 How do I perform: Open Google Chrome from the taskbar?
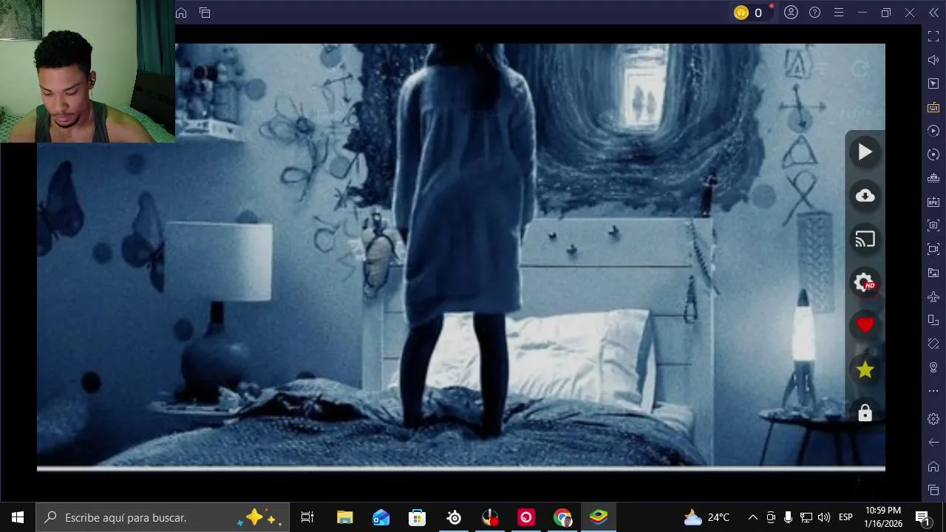point(562,517)
